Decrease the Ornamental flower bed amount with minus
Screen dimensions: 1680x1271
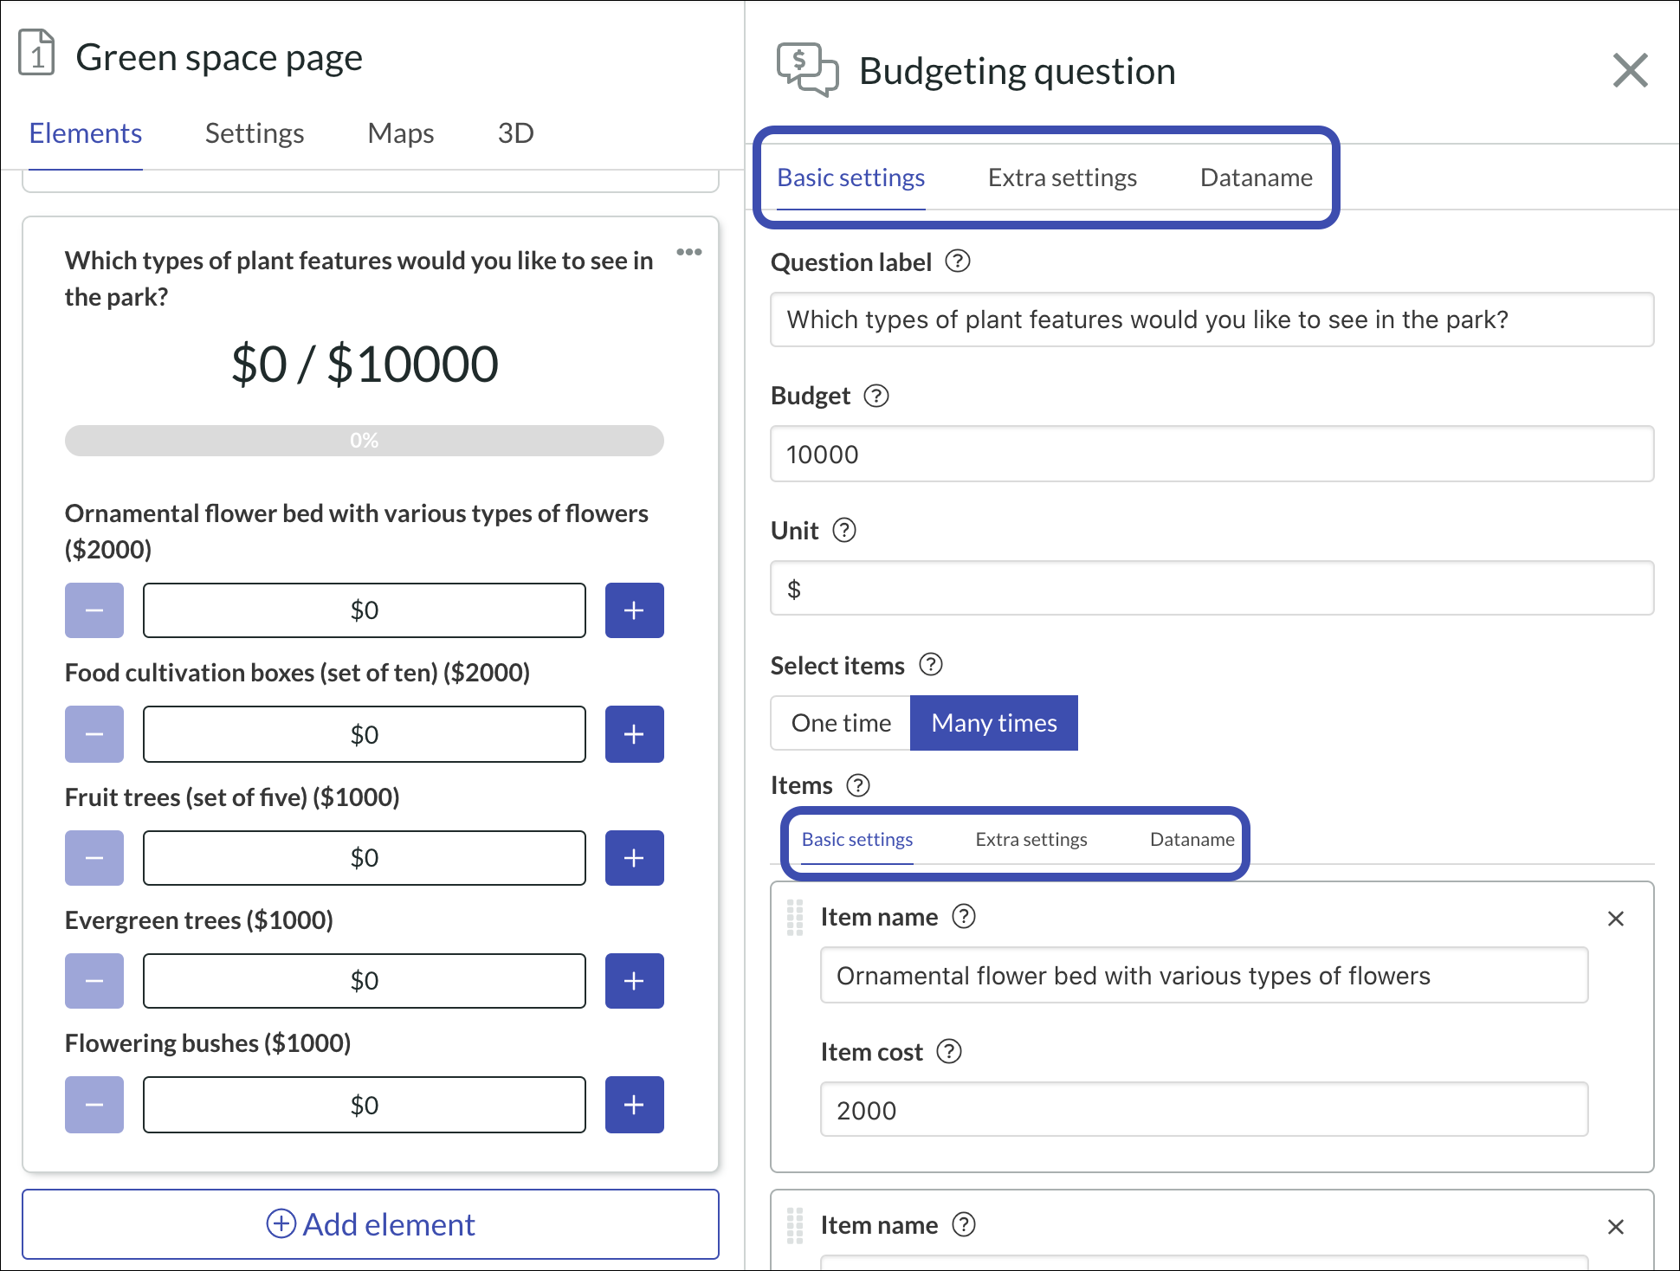(x=94, y=610)
